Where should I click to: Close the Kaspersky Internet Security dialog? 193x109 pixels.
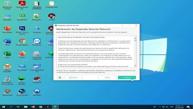pos(136,25)
